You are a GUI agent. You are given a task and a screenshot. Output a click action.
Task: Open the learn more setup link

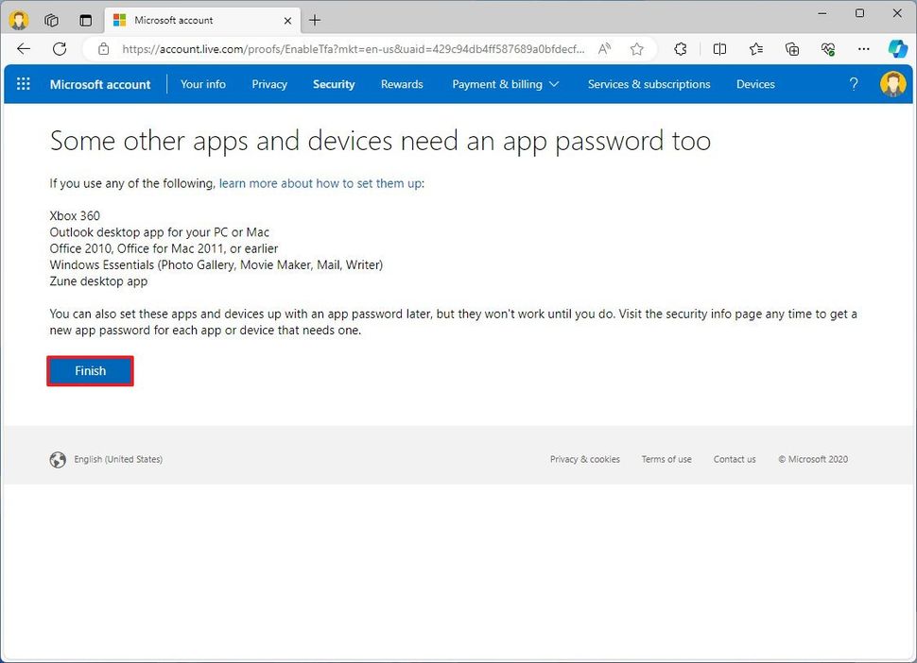(319, 183)
